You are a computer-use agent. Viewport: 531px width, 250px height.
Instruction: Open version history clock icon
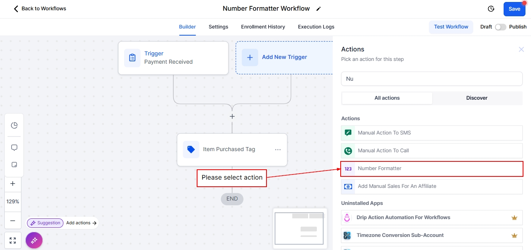491,9
